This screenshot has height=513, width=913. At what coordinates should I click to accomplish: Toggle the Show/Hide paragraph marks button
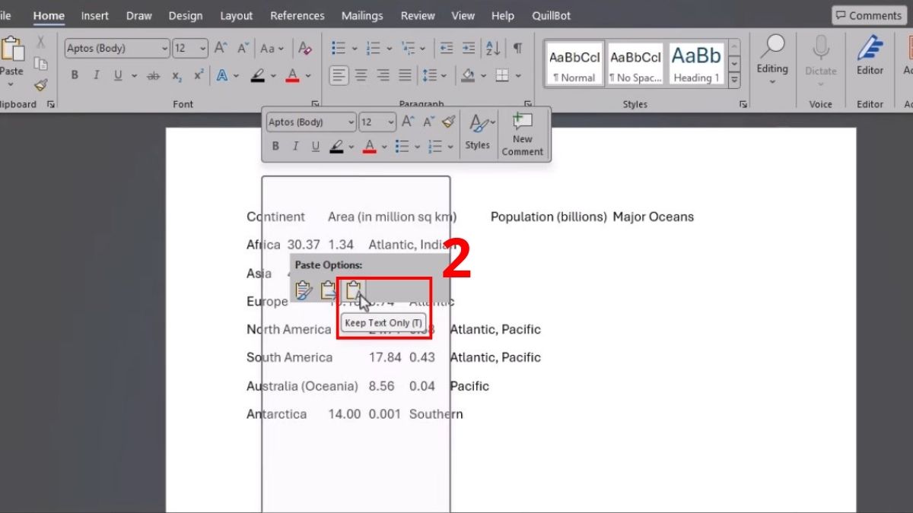pyautogui.click(x=517, y=48)
